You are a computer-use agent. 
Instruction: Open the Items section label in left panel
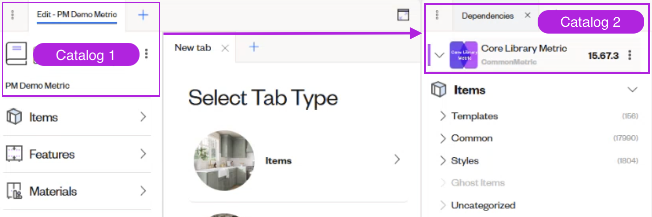click(43, 117)
